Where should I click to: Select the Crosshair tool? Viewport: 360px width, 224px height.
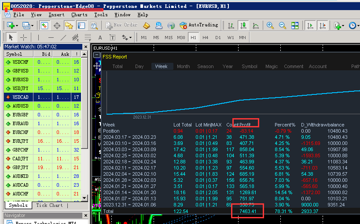point(23,37)
